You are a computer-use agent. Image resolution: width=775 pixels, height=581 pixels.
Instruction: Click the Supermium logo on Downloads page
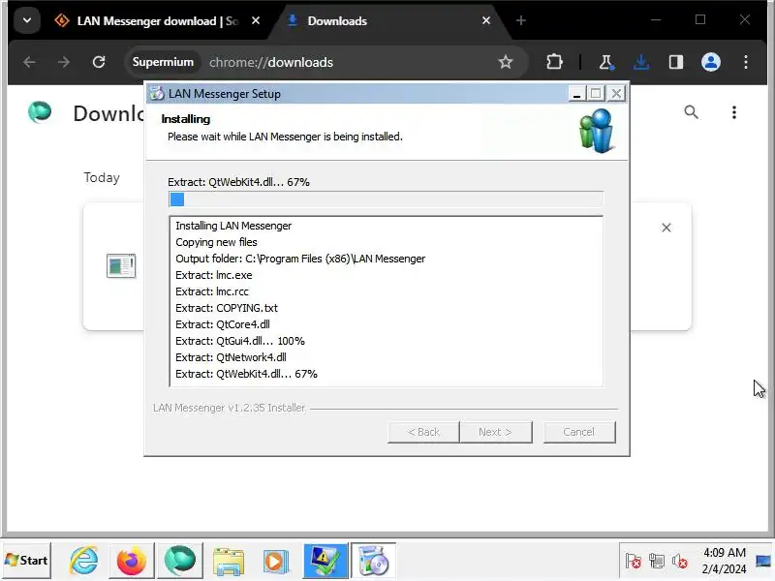coord(40,112)
